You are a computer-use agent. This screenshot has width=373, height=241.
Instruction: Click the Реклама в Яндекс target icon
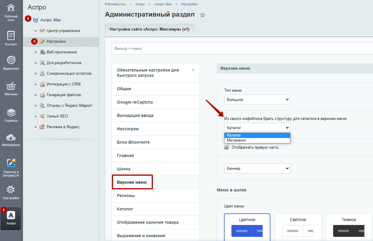[x=42, y=127]
